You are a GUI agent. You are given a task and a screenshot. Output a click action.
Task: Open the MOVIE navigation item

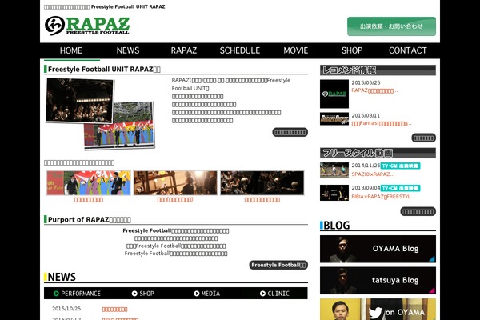coord(296,50)
